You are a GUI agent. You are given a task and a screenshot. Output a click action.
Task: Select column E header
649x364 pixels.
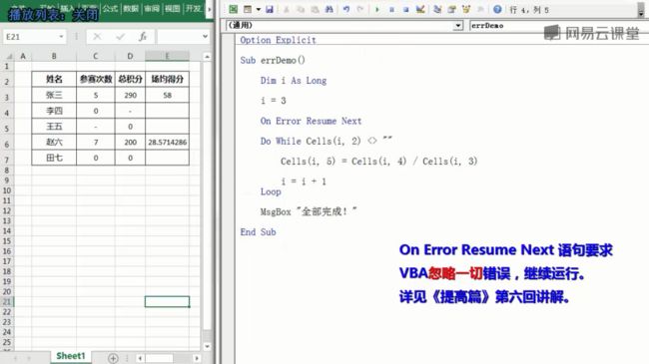167,56
